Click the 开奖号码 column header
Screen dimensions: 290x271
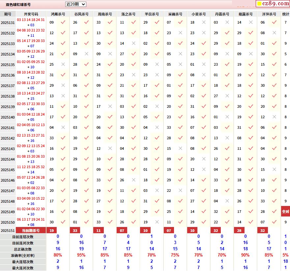coord(31,14)
